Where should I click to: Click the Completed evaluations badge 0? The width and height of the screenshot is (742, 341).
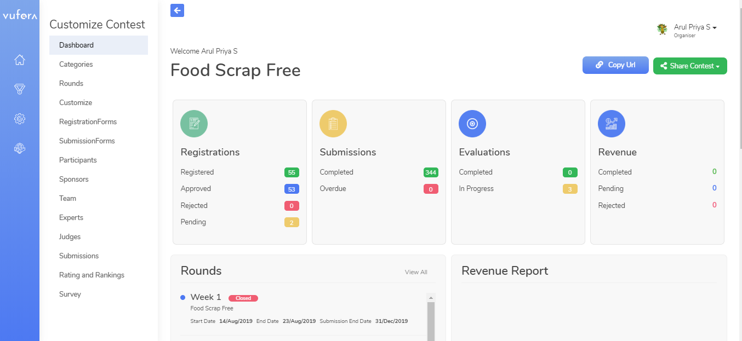pos(570,172)
